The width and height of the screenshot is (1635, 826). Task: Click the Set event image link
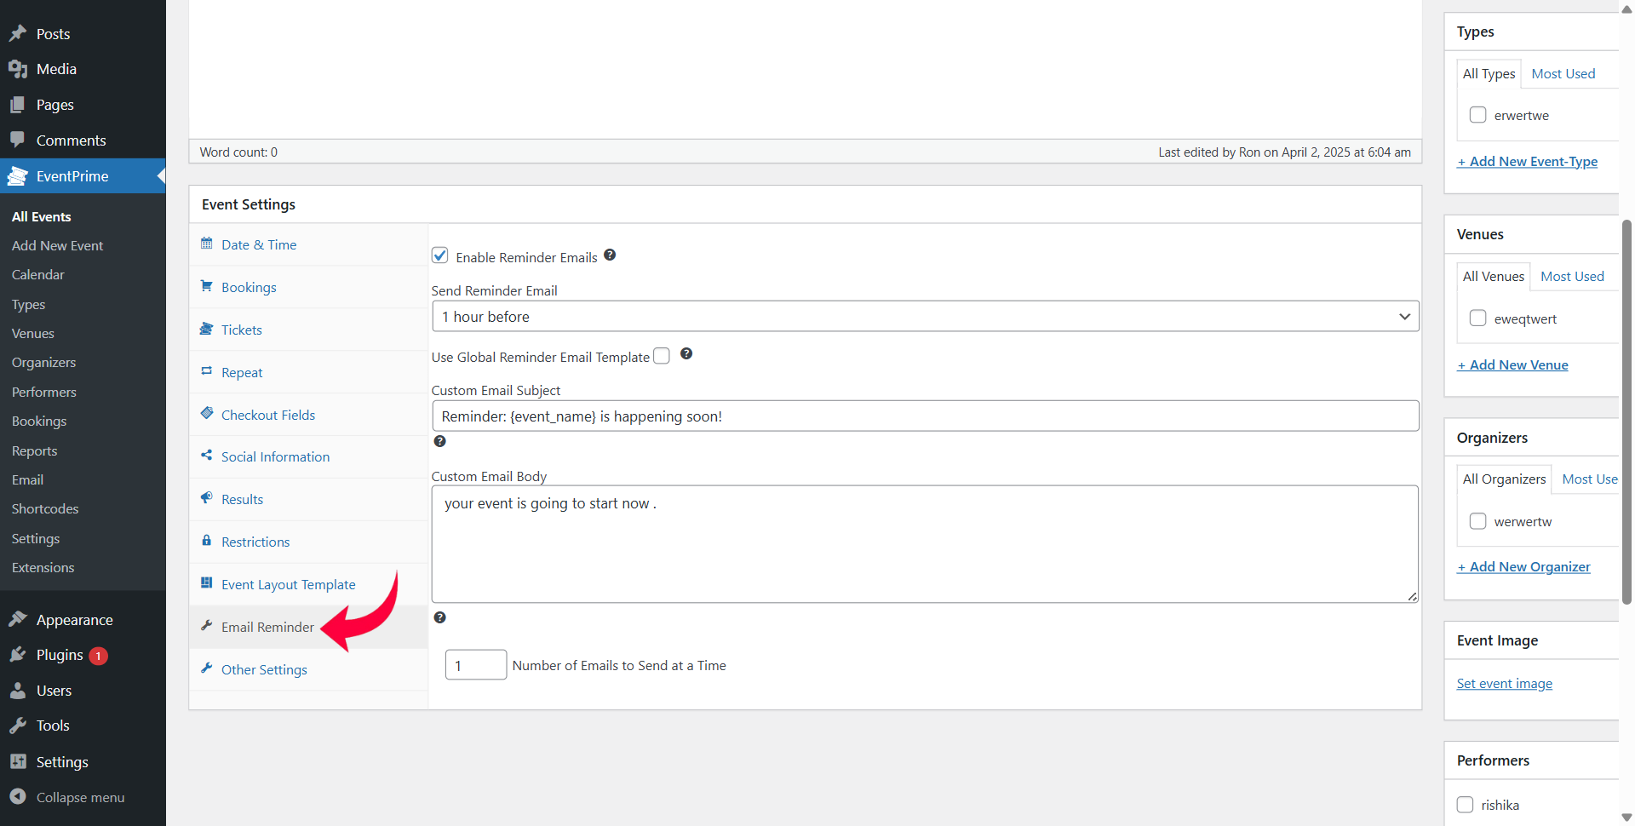tap(1504, 684)
